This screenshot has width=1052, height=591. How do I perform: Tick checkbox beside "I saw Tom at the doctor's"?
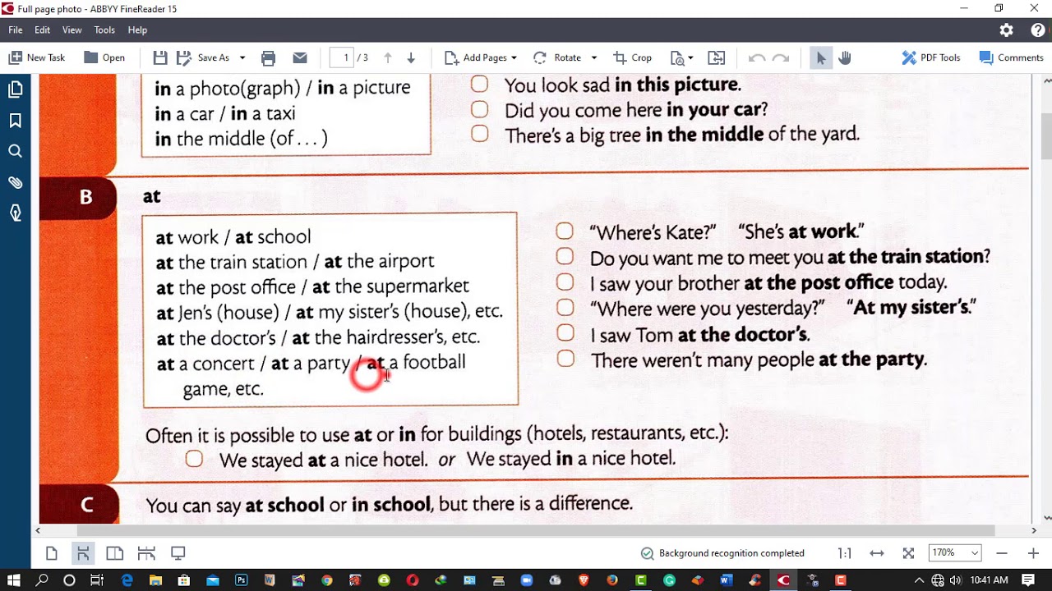565,333
